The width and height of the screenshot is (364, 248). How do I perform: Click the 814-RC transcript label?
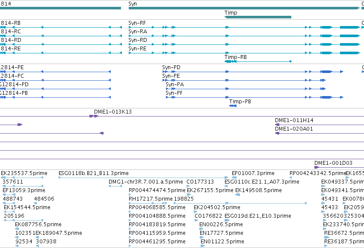[x=11, y=32]
